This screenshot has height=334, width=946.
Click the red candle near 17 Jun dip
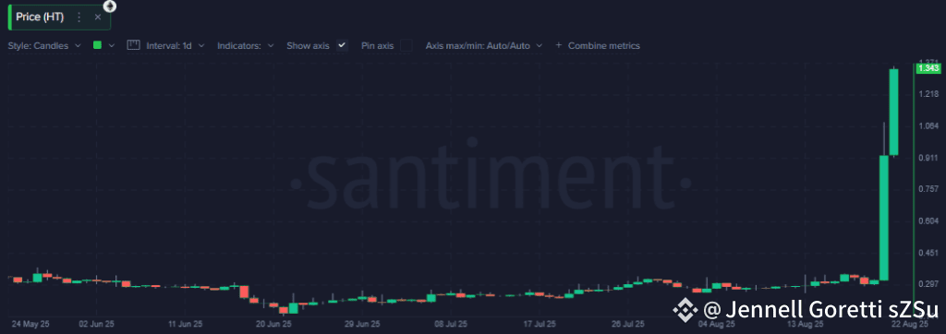[x=244, y=292]
